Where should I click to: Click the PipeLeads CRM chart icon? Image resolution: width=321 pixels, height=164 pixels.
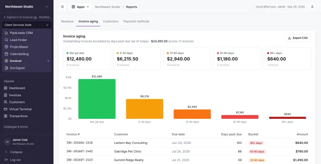6,33
